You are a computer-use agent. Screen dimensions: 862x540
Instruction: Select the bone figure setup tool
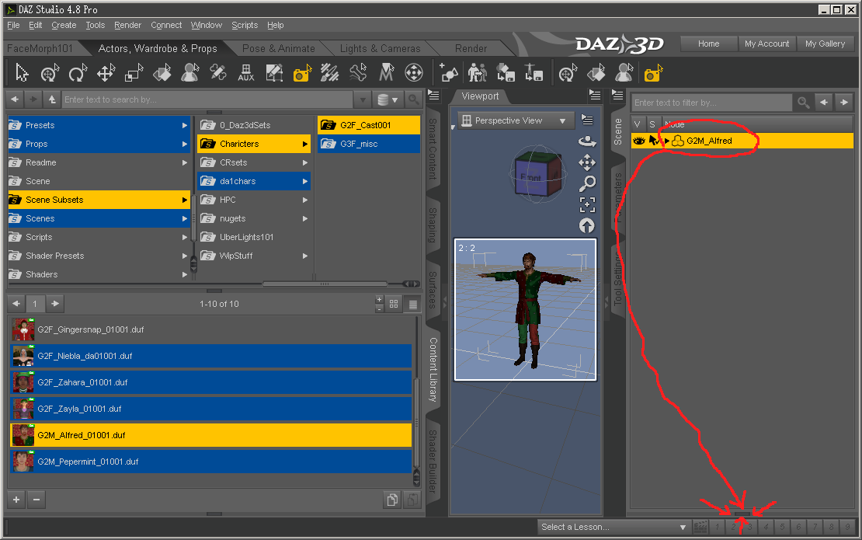click(x=358, y=72)
